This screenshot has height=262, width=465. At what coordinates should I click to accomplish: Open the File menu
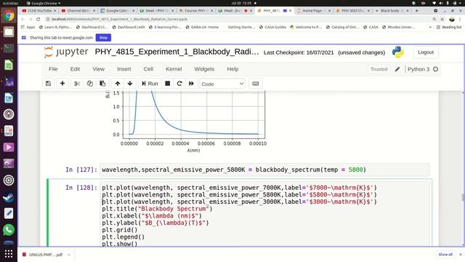click(53, 69)
